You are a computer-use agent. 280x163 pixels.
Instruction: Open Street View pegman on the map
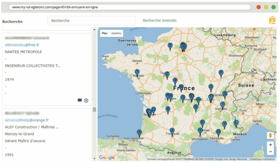pyautogui.click(x=270, y=135)
